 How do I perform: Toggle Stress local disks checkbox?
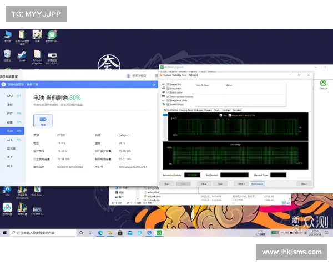pos(168,100)
